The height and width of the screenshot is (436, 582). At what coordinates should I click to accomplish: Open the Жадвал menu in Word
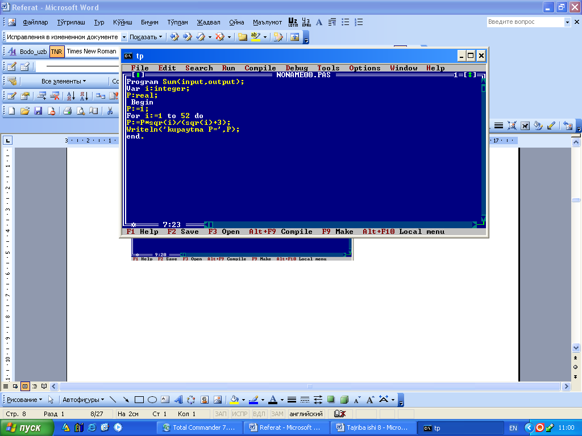[x=208, y=22]
